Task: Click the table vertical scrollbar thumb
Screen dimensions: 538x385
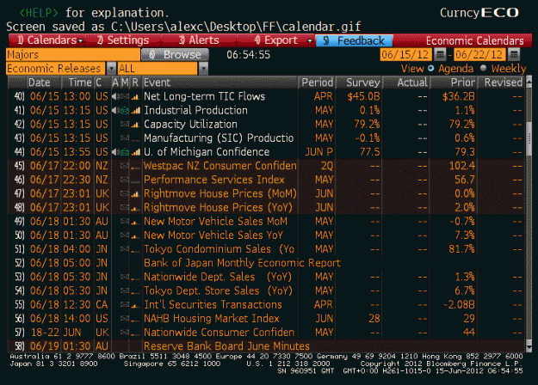Action: click(x=529, y=138)
